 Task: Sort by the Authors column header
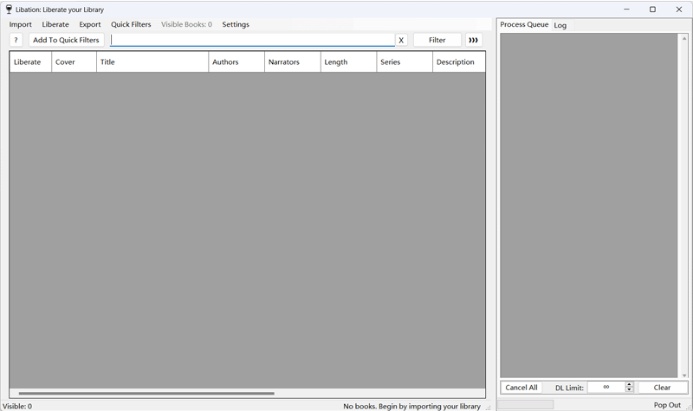(236, 61)
